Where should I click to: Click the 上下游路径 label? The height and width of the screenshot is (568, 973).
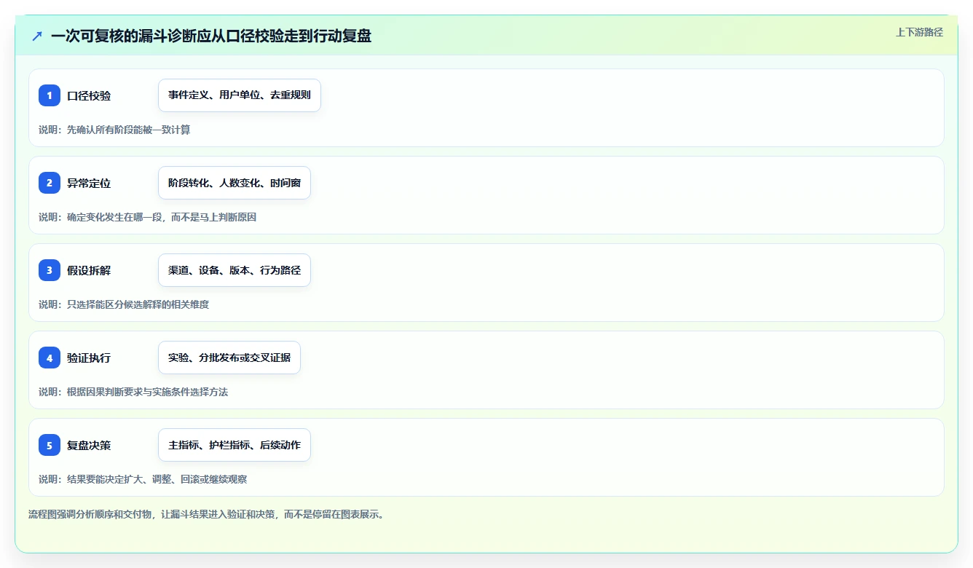(x=919, y=32)
